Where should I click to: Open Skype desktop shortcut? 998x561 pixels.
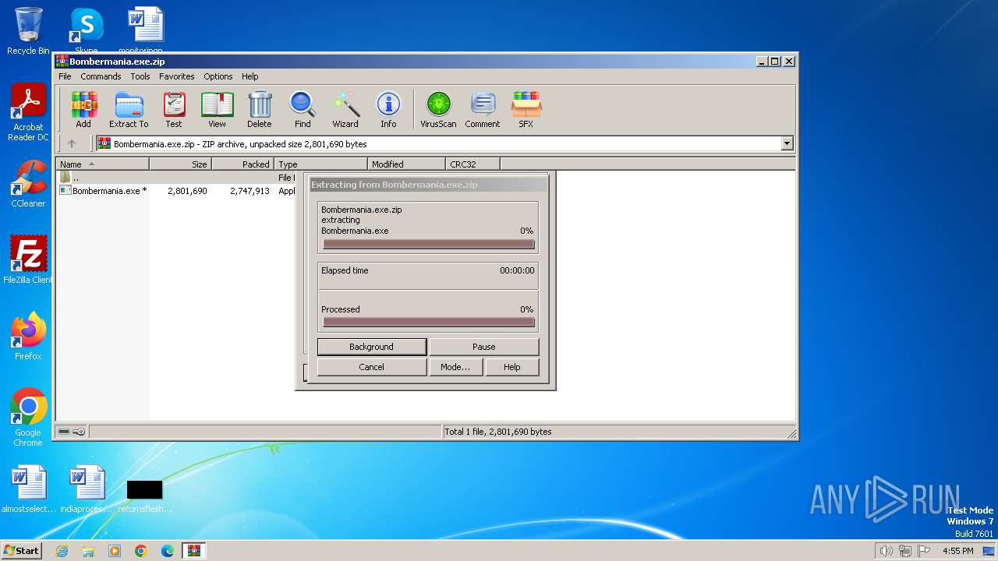(x=86, y=31)
